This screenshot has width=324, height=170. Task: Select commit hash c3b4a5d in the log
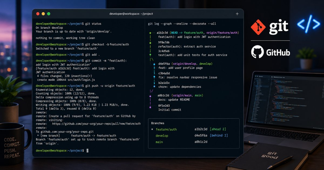pyautogui.click(x=164, y=73)
